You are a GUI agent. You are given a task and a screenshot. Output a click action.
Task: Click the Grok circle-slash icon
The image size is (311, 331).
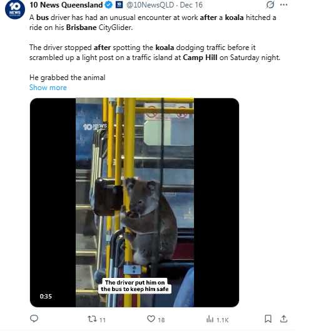[270, 4]
